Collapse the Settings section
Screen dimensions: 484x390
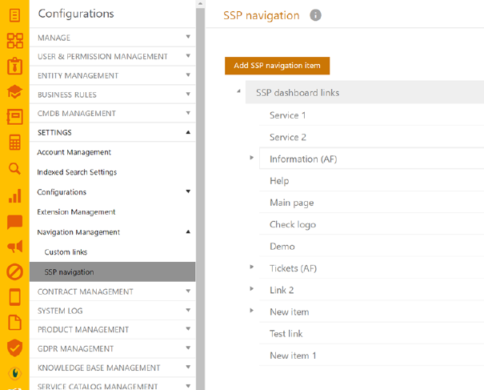(x=188, y=132)
